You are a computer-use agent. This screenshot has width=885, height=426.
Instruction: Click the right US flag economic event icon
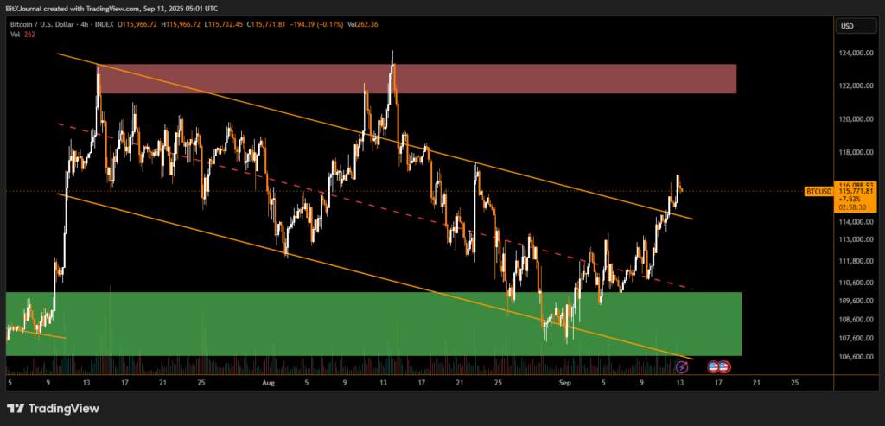pyautogui.click(x=723, y=367)
